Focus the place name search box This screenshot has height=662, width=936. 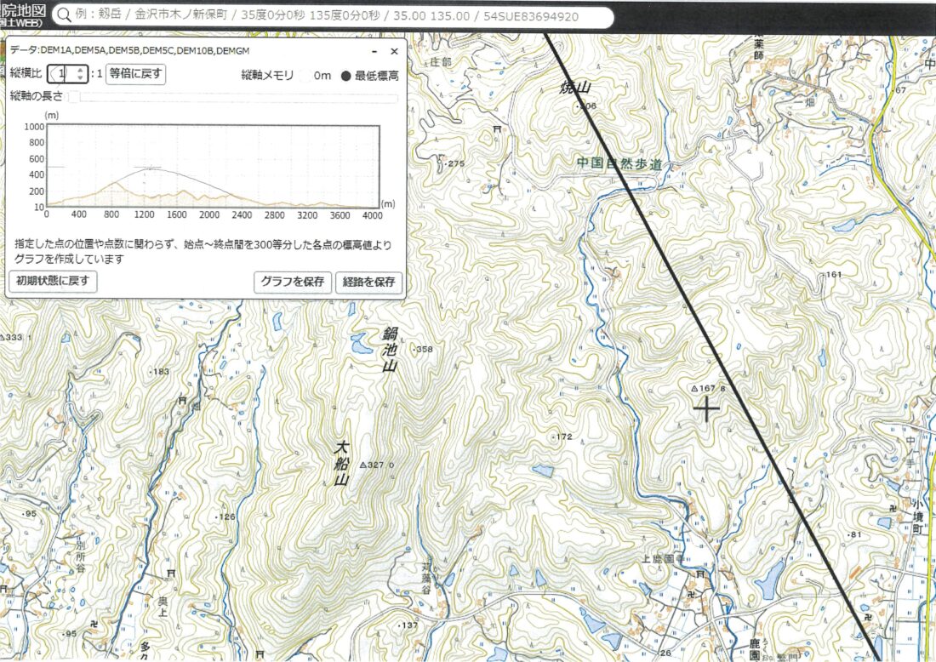coord(333,16)
